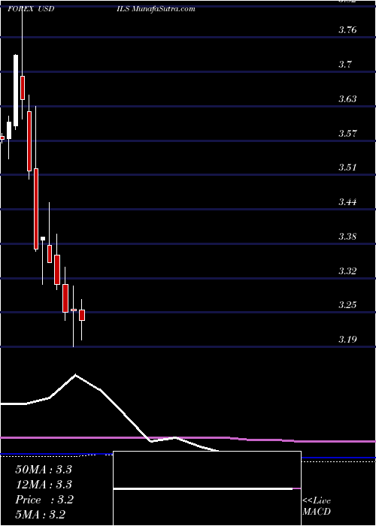Select the 3.51 price axis label

click(347, 168)
